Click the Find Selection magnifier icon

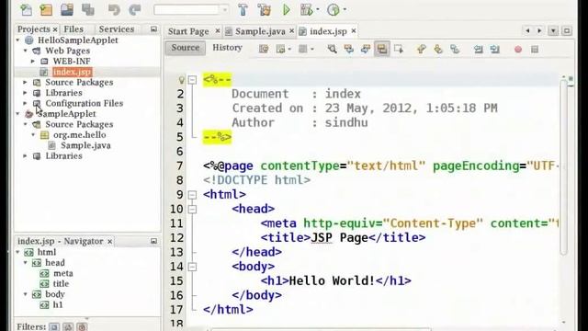332,49
